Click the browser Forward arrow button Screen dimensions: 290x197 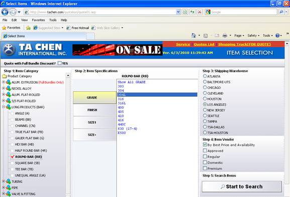point(13,12)
